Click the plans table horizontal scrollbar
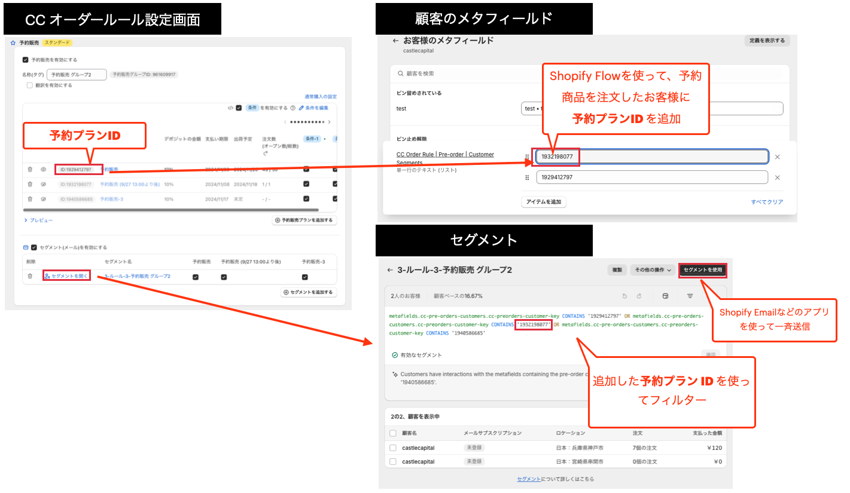850x493 pixels. click(x=172, y=210)
